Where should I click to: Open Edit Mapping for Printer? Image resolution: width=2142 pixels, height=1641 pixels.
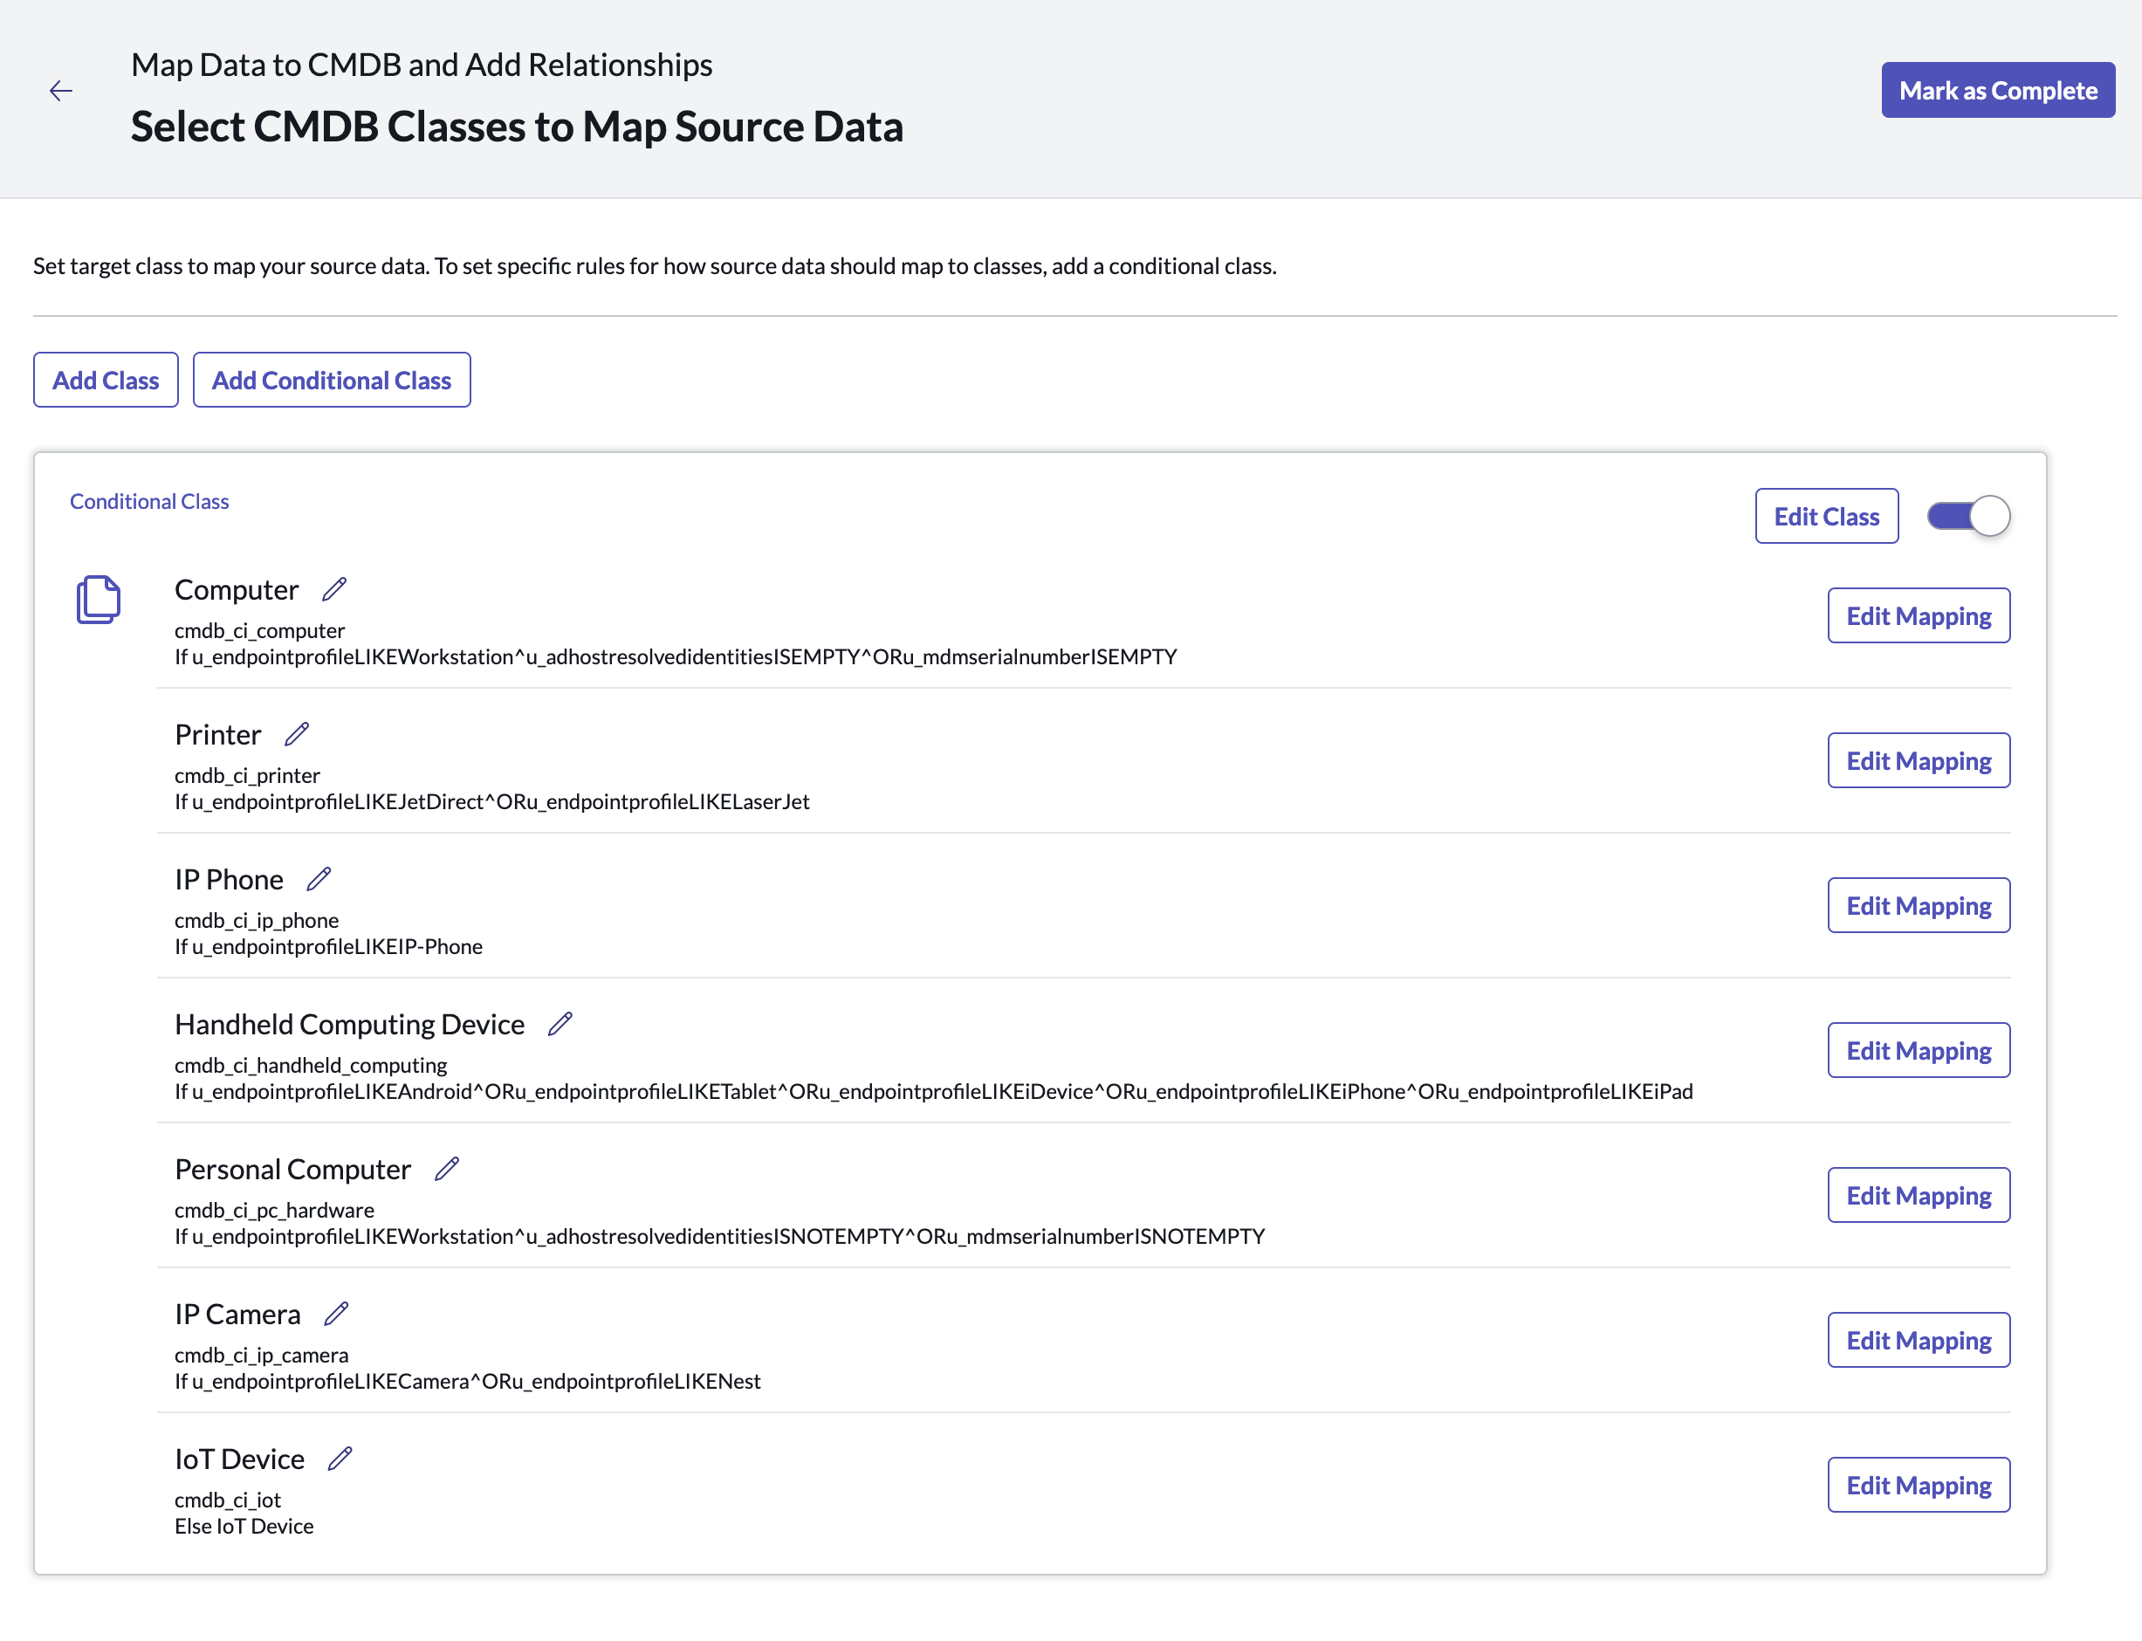coord(1918,760)
